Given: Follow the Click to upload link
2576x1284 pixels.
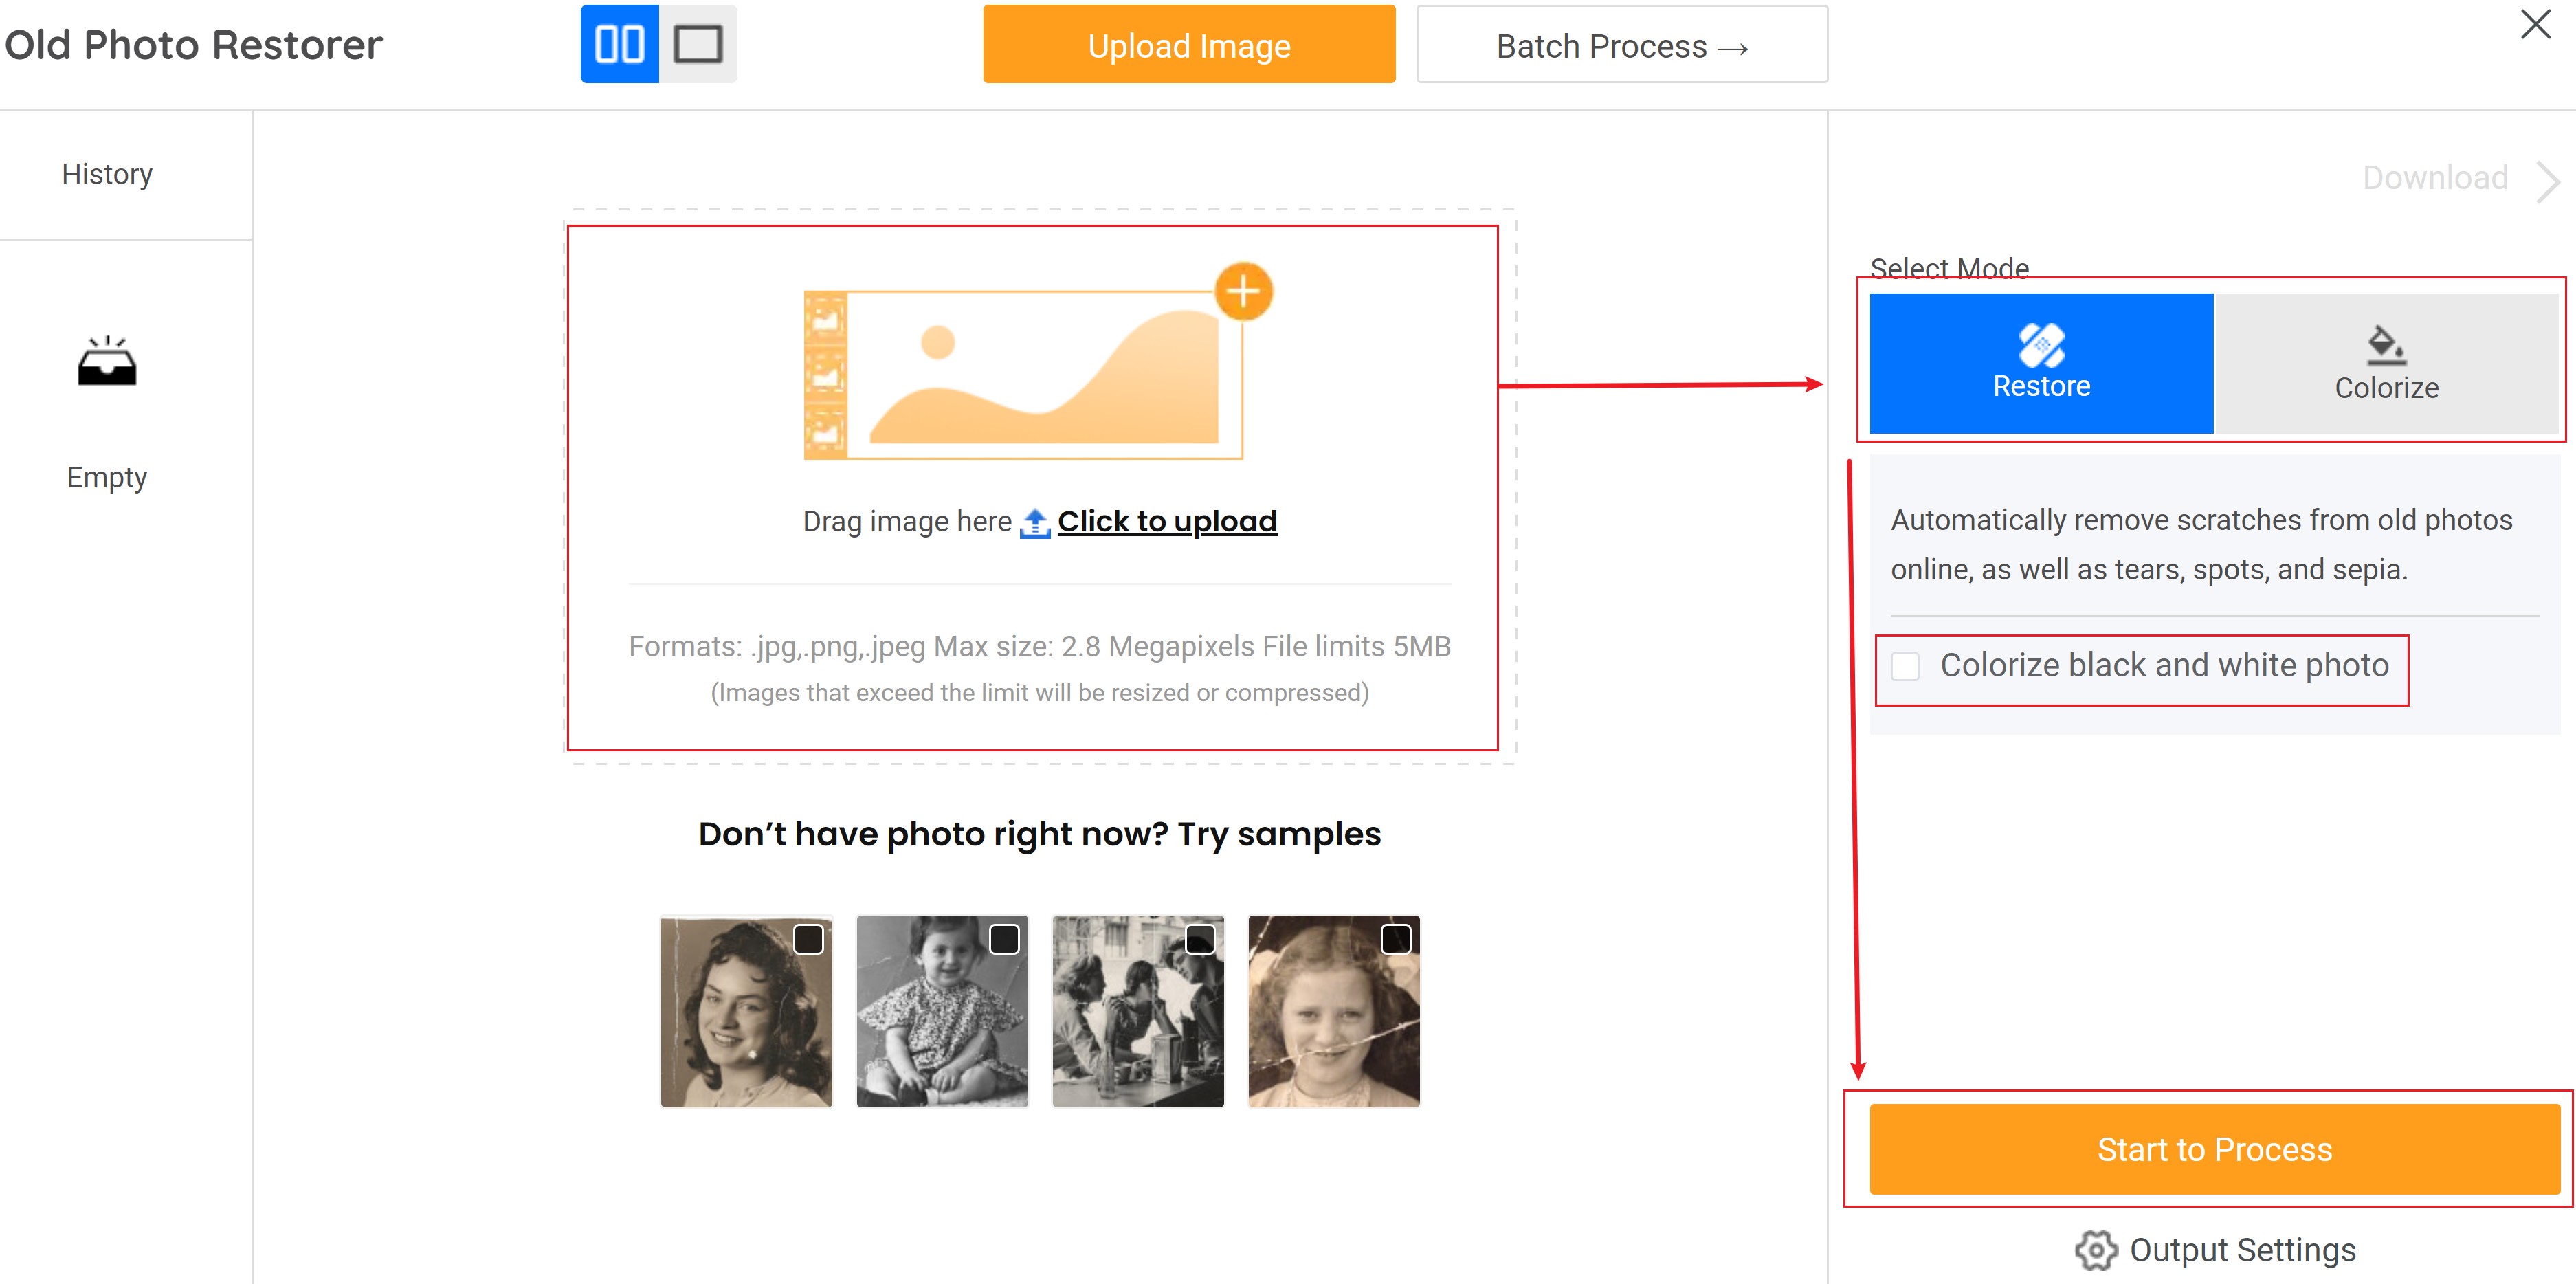Looking at the screenshot, I should tap(1167, 522).
